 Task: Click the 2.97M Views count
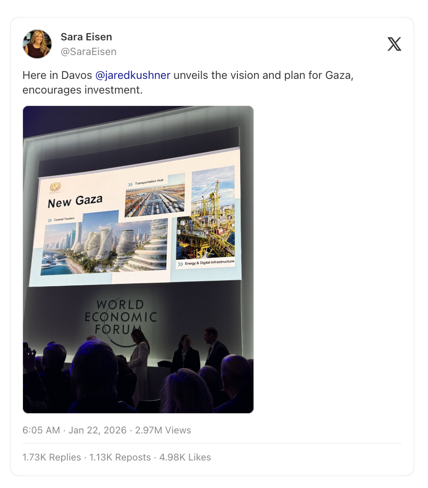pos(163,430)
